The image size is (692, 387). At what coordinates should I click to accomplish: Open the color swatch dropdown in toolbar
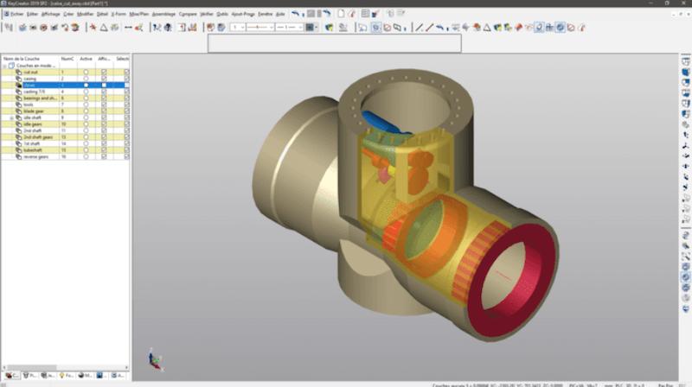[311, 28]
